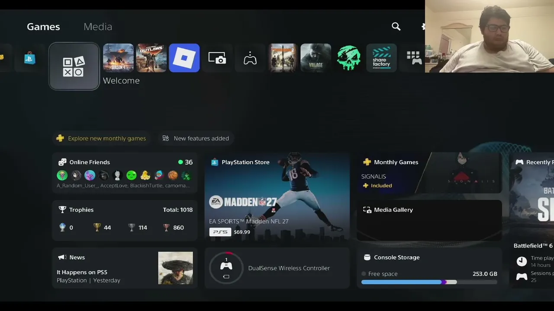Click the 253.0 GB free space value
The width and height of the screenshot is (554, 311).
[485, 274]
